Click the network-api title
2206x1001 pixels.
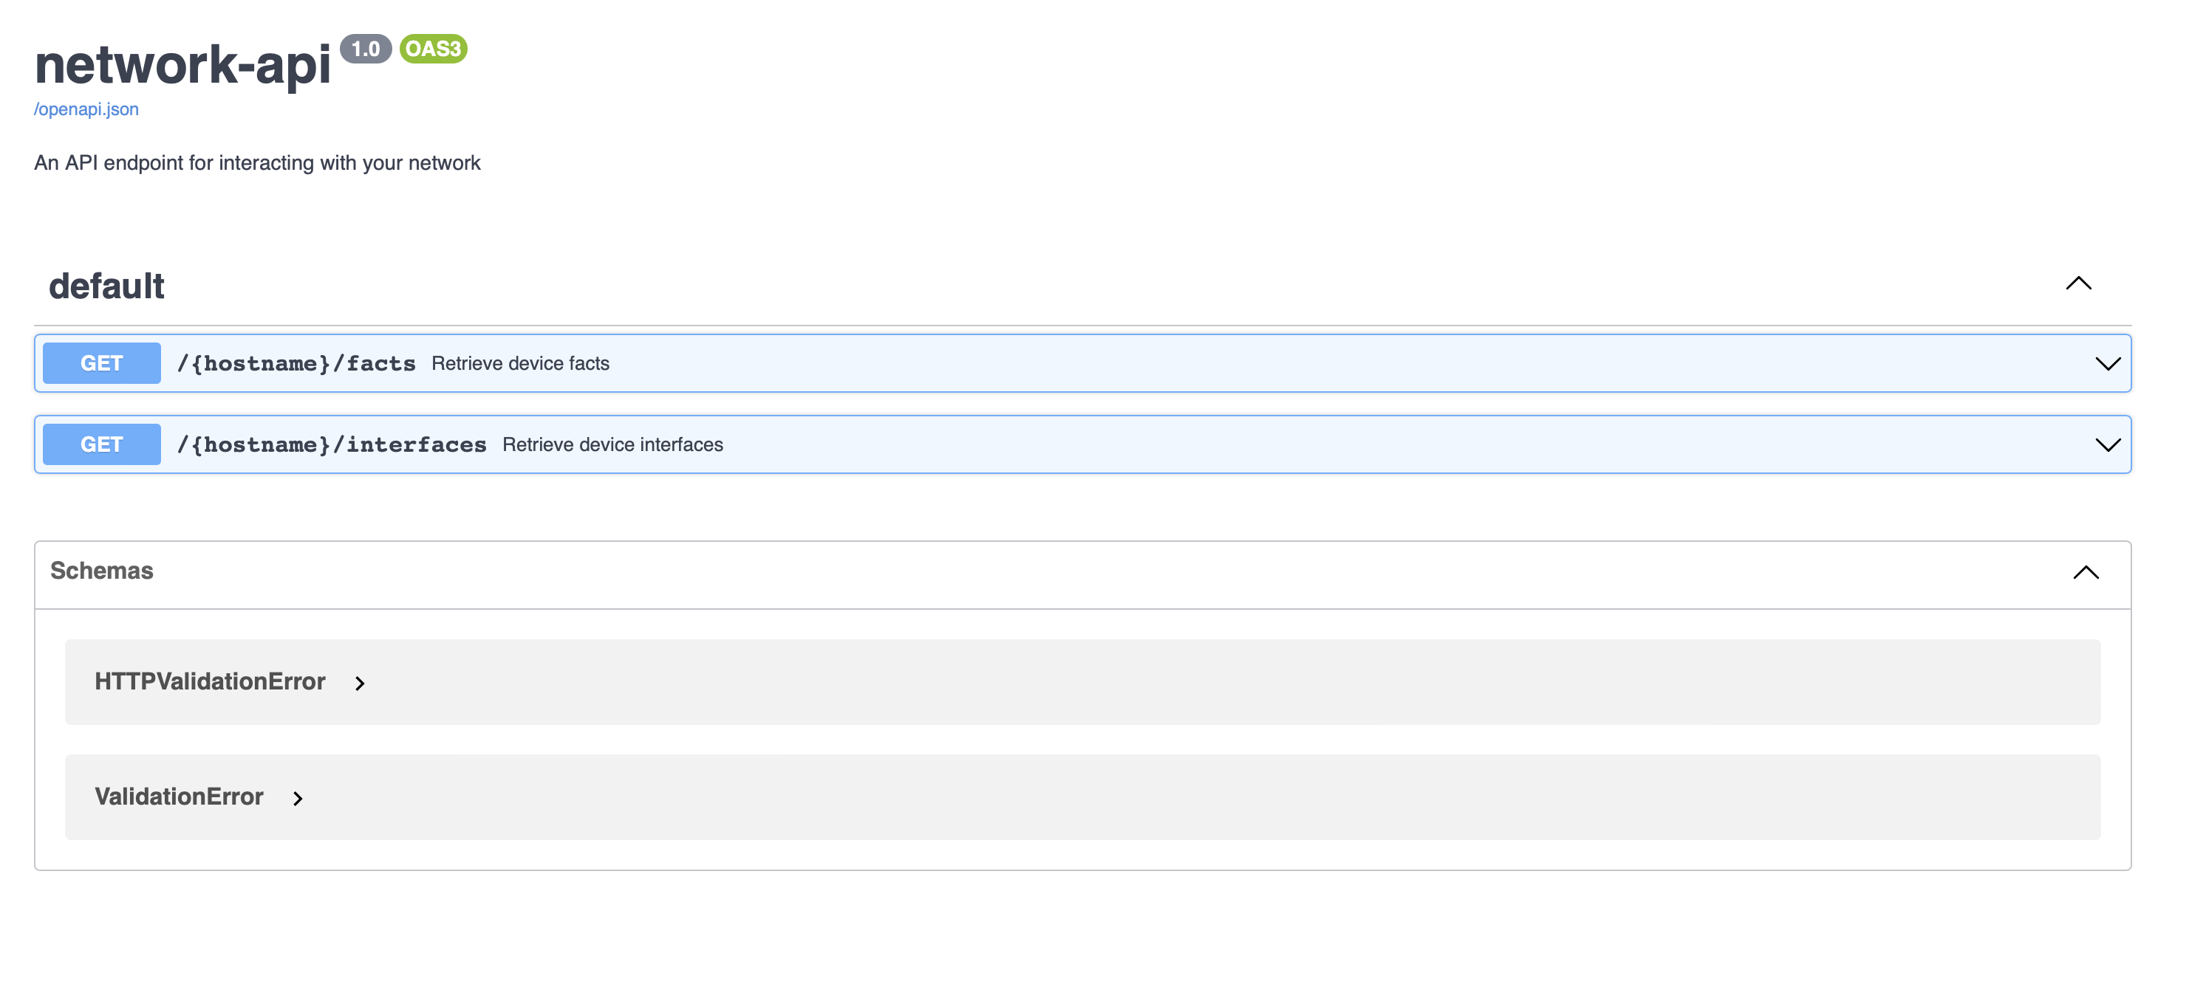pos(182,65)
